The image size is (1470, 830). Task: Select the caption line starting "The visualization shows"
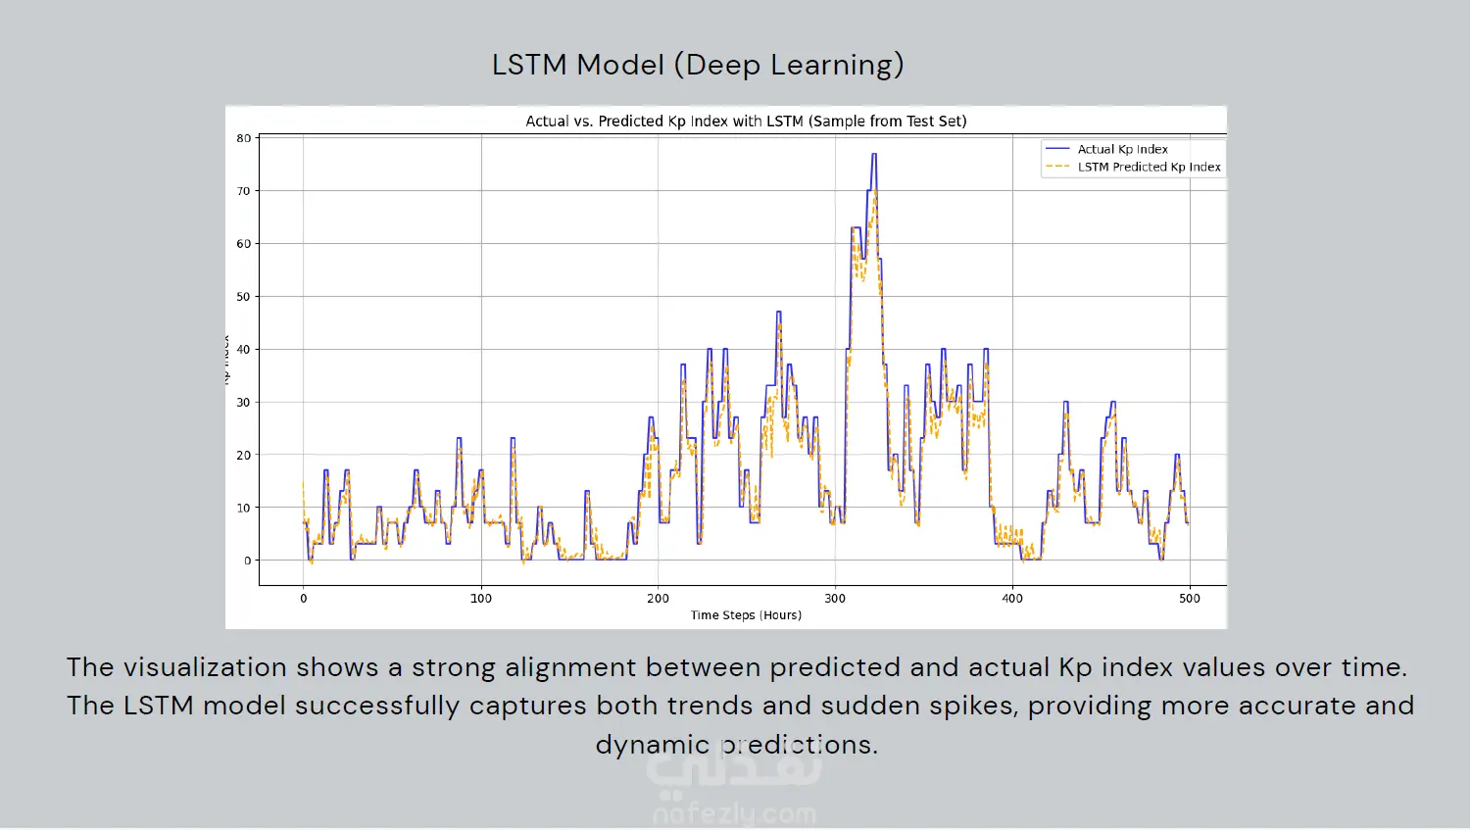click(737, 667)
